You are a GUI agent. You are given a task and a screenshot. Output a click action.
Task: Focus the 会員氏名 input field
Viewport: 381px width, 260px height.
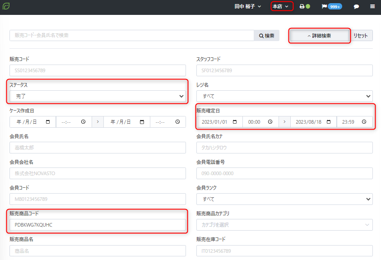[98, 148]
